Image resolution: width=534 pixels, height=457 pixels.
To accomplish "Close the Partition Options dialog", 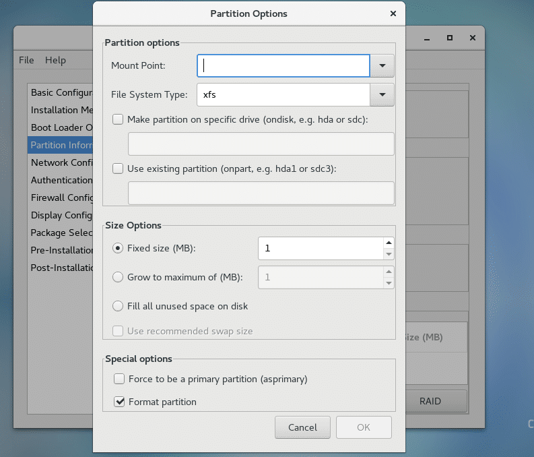I will (393, 13).
